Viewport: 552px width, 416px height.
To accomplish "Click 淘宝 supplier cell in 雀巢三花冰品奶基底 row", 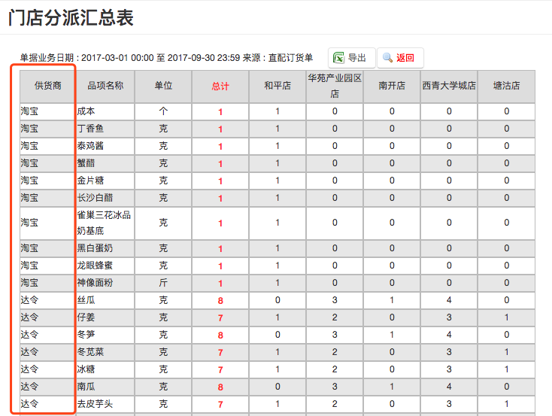I will point(48,223).
